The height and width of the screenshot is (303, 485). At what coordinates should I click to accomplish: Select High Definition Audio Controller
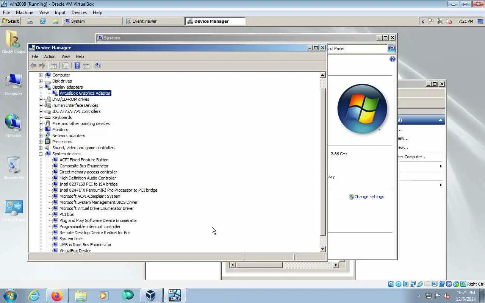(88, 178)
